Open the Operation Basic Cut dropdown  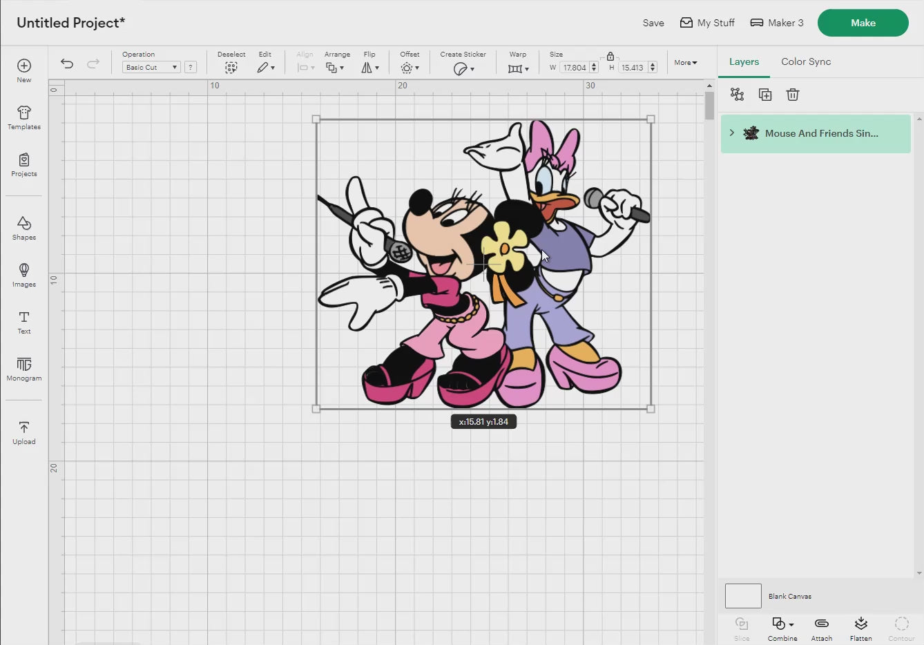point(151,67)
